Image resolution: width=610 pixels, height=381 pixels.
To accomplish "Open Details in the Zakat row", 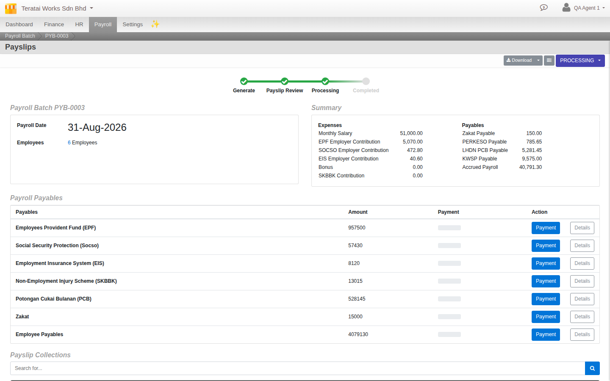I will (x=582, y=317).
